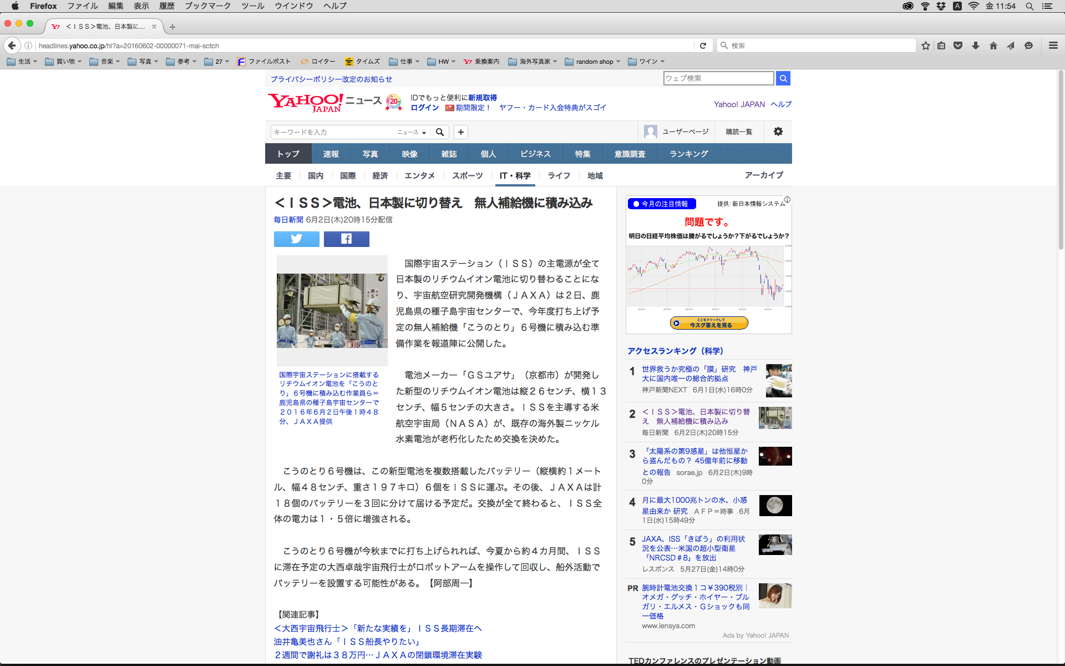This screenshot has height=666, width=1065.
Task: Expand the ニュース search category dropdown
Action: click(x=411, y=132)
